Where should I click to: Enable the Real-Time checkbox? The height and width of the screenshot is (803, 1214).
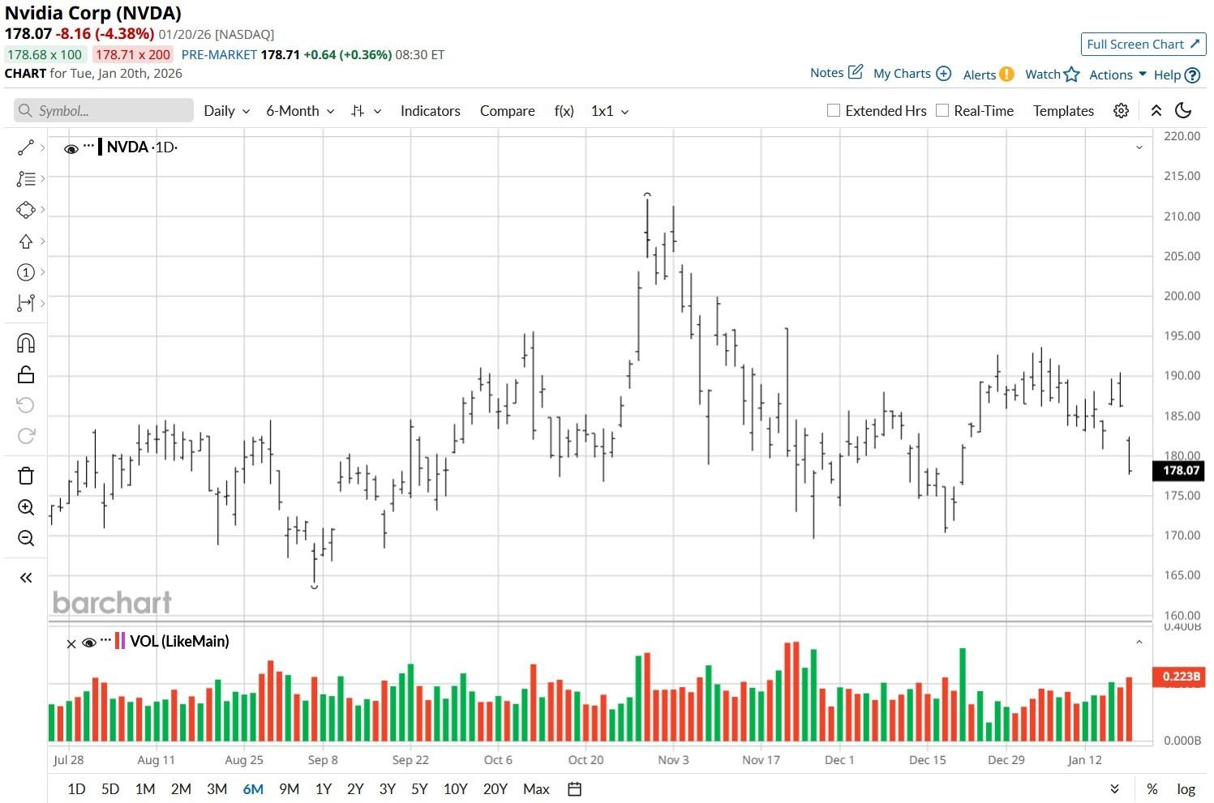click(x=942, y=110)
